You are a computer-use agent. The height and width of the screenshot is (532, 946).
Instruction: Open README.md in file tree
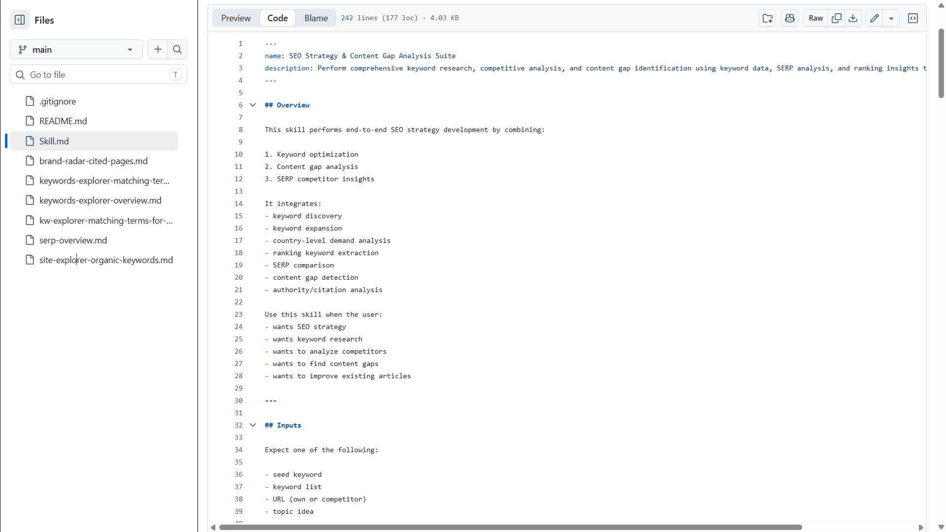click(x=63, y=121)
